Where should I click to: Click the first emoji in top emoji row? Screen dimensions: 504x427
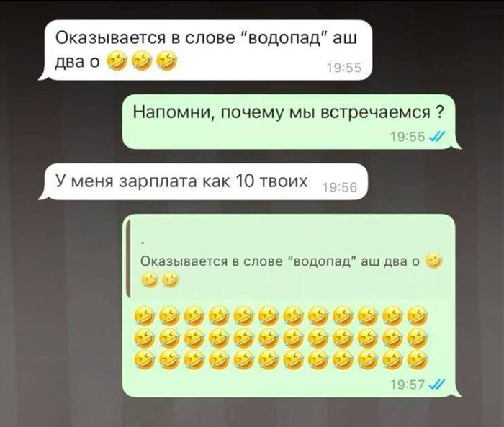pyautogui.click(x=144, y=315)
